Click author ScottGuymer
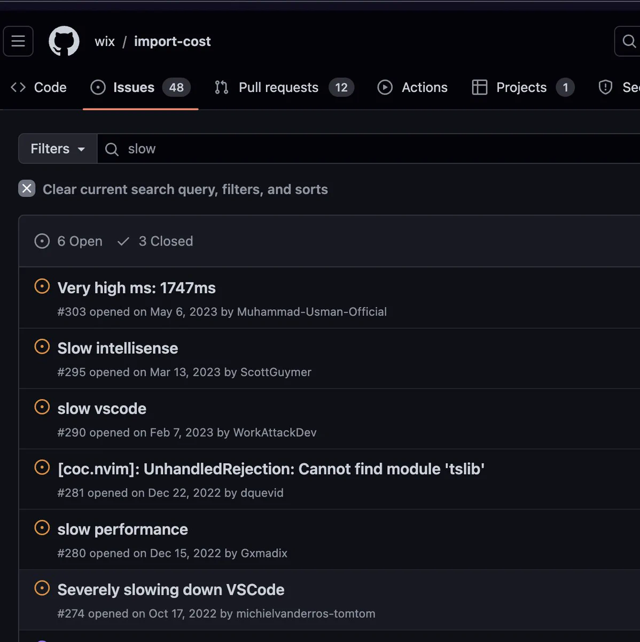 coord(276,372)
